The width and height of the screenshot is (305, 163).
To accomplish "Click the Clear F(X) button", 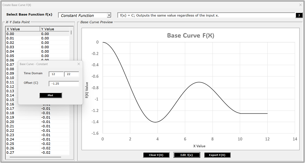I will click(156, 155).
